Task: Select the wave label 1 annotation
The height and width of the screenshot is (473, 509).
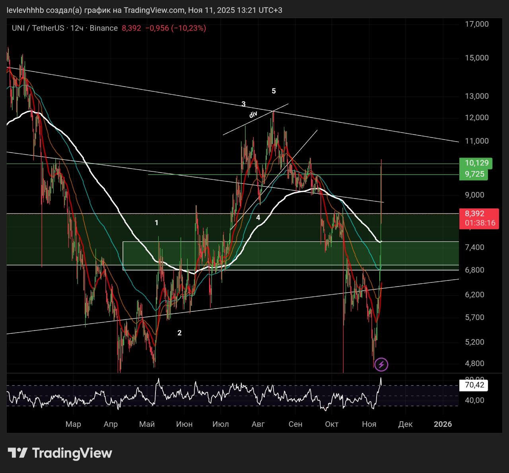Action: 157,223
